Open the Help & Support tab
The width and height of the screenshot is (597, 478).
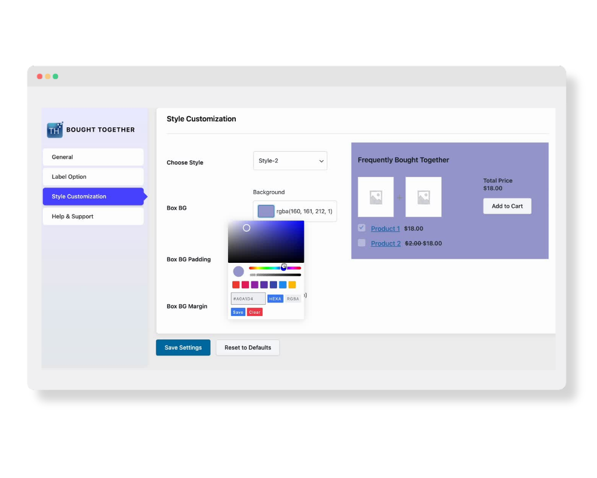click(x=93, y=216)
